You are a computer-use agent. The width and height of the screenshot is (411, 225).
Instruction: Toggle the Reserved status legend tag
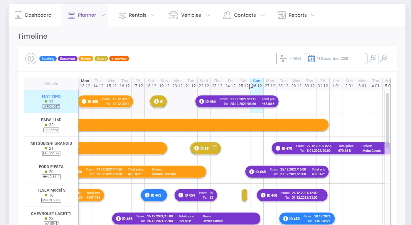click(68, 59)
